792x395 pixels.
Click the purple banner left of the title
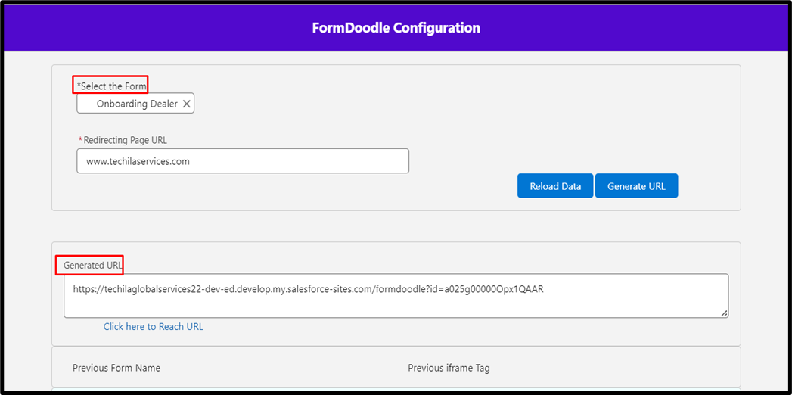click(x=151, y=28)
